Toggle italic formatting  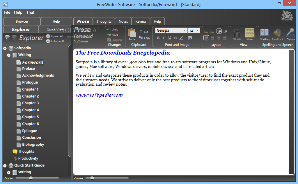164,38
